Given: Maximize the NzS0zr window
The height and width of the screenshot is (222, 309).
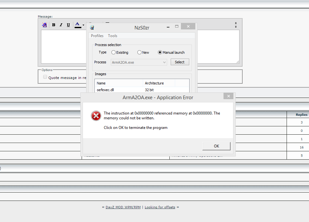Looking at the screenshot, I should 176,26.
